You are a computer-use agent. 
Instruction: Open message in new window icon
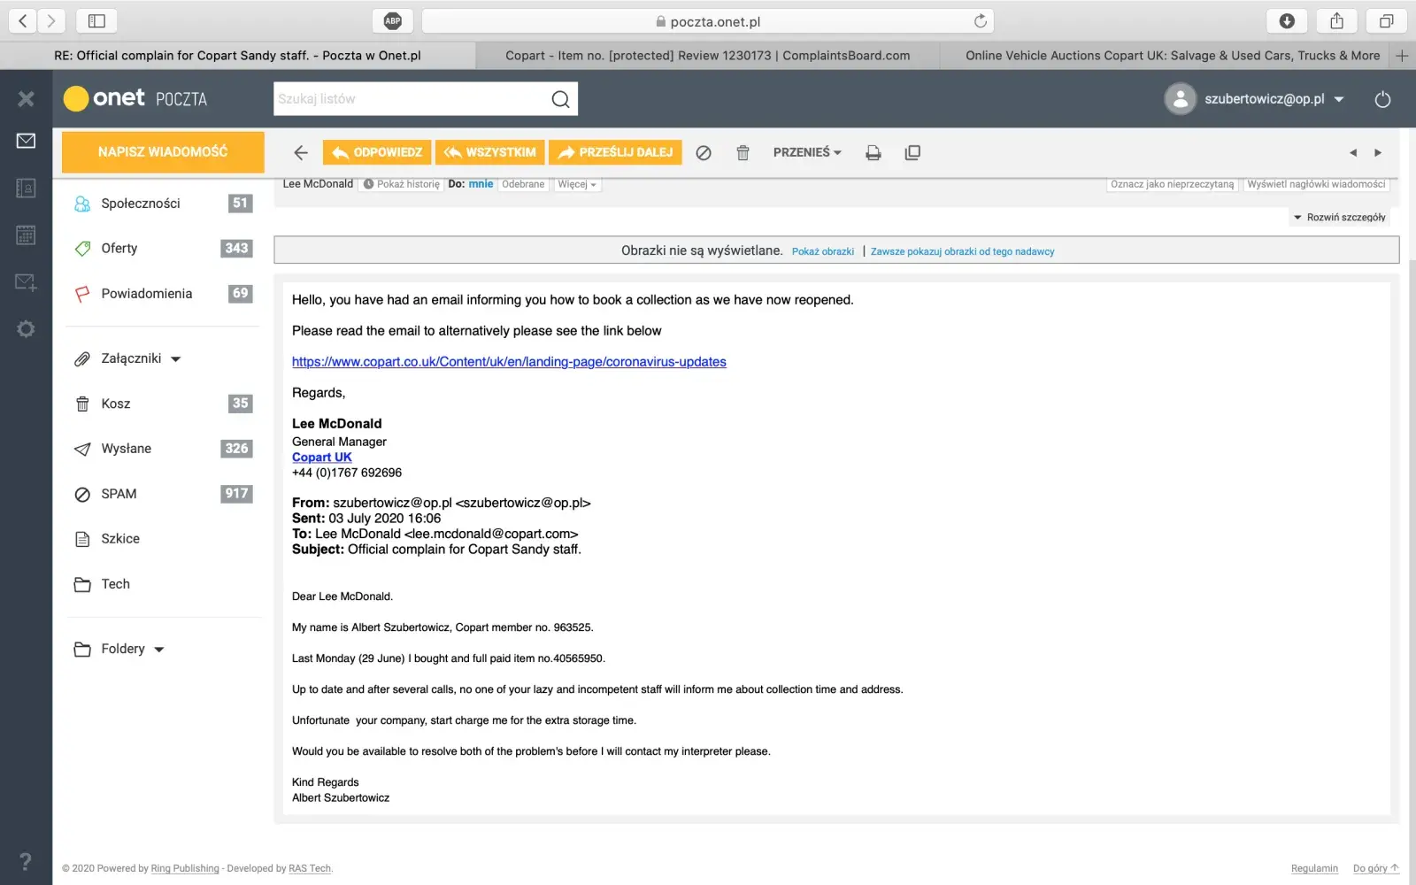coord(912,153)
